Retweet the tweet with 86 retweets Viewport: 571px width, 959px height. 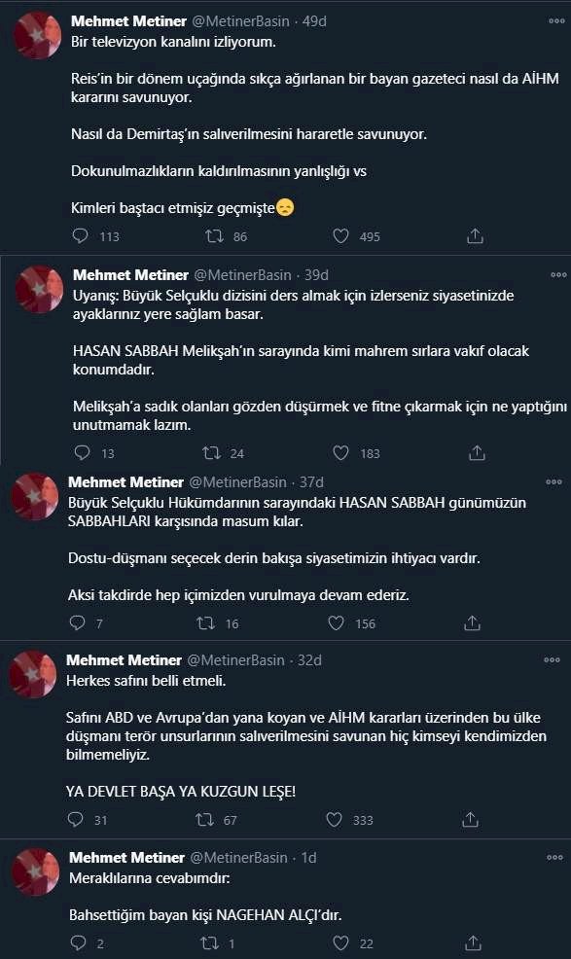(x=214, y=236)
